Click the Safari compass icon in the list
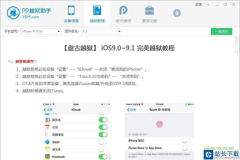 click(x=47, y=142)
